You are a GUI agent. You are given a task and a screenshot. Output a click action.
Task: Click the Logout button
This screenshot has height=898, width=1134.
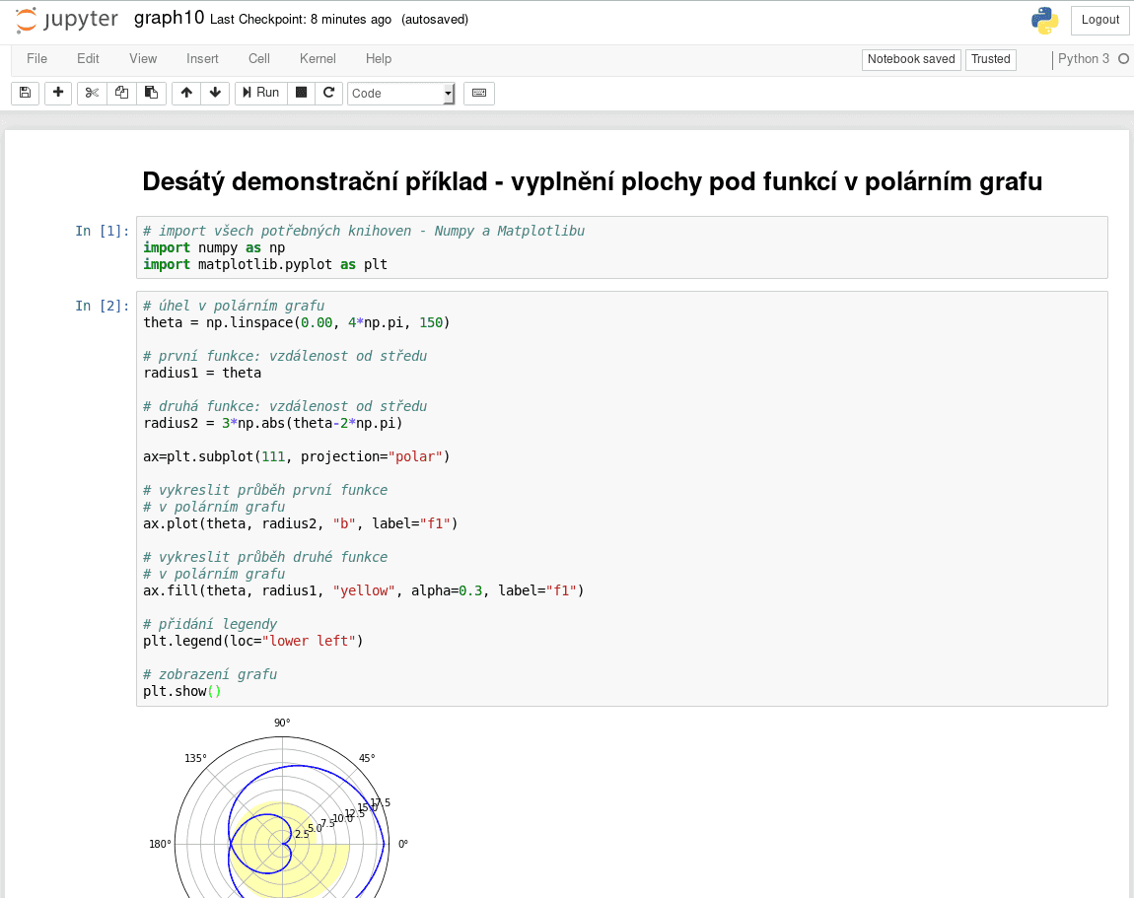(x=1100, y=21)
